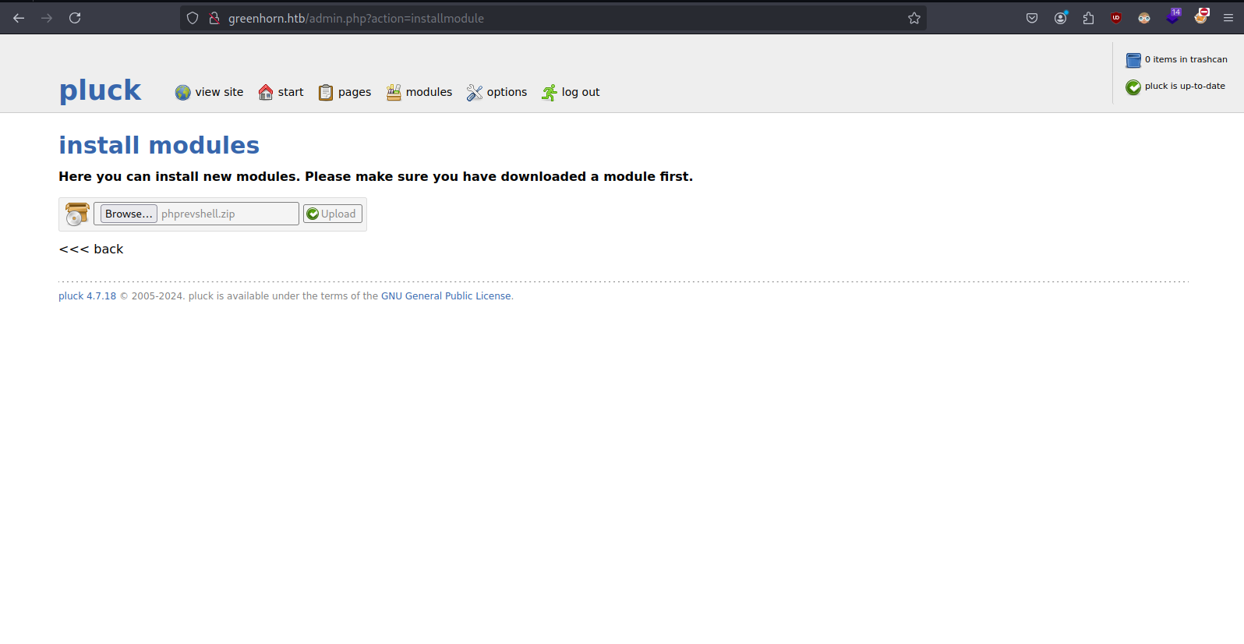The image size is (1244, 644).
Task: Open the pages section
Action: pyautogui.click(x=355, y=92)
